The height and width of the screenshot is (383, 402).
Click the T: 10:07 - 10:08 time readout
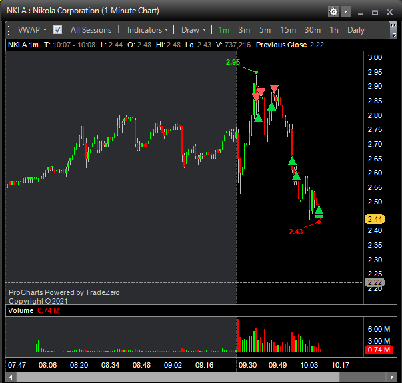click(69, 45)
